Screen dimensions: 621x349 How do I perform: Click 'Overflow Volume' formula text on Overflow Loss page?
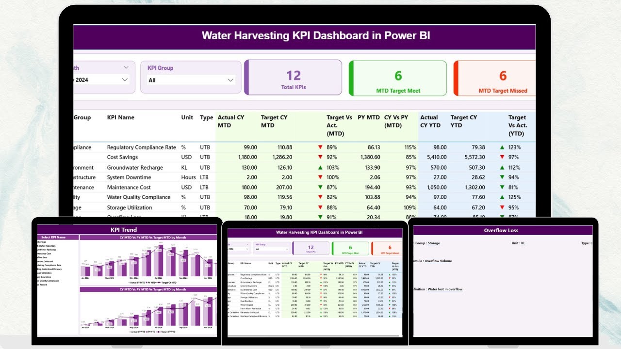coord(438,261)
